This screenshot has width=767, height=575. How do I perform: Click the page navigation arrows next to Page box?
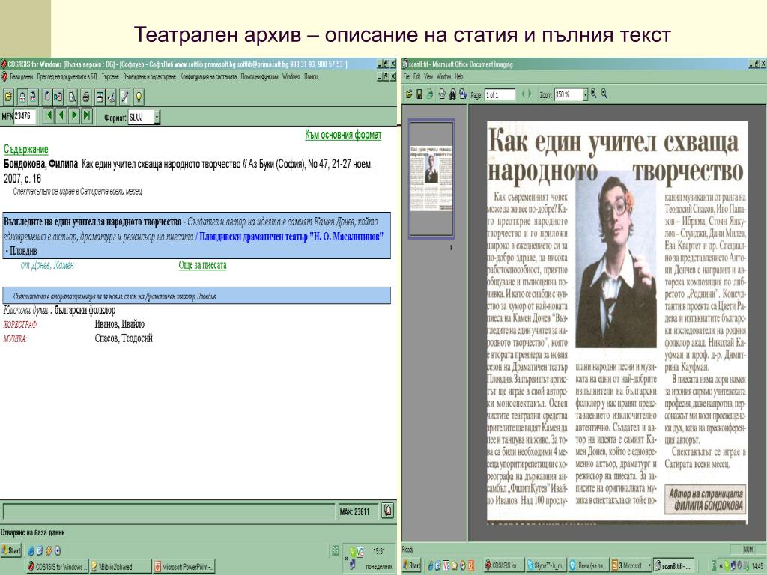click(527, 94)
